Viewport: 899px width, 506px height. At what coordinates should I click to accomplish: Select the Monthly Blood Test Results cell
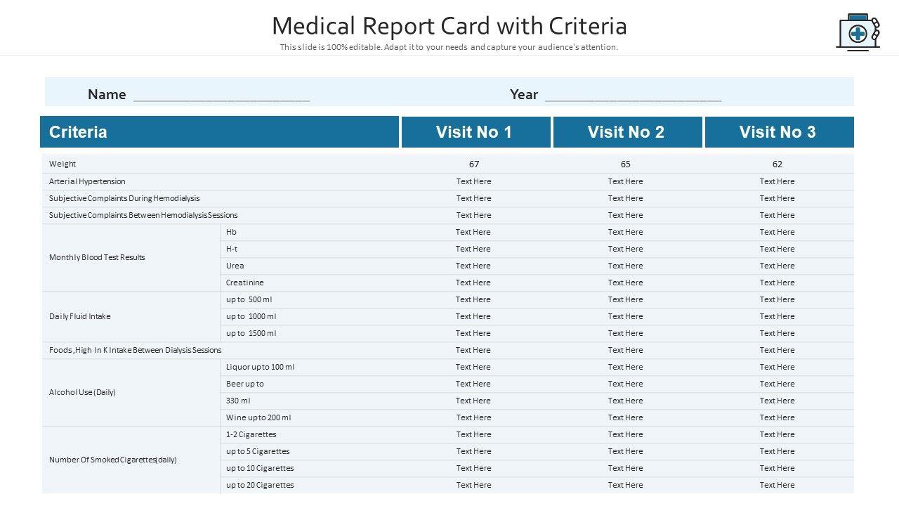[97, 257]
